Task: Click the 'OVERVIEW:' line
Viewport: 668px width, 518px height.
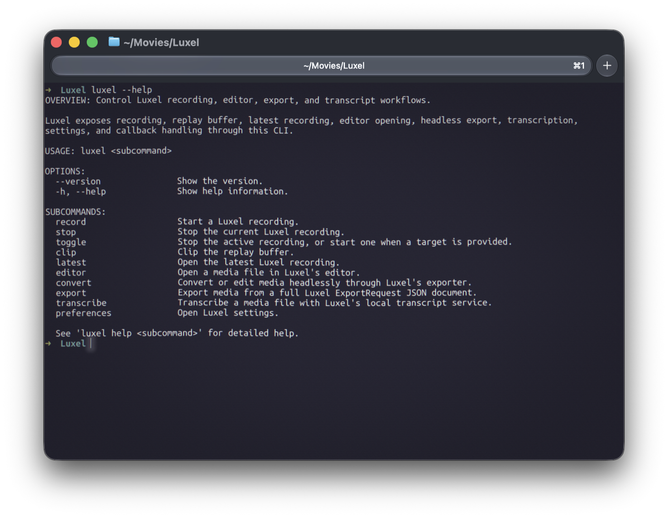Action: coord(238,100)
